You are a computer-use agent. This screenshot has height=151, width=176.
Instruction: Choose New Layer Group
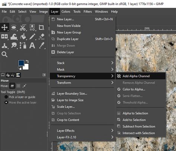tap(82, 32)
